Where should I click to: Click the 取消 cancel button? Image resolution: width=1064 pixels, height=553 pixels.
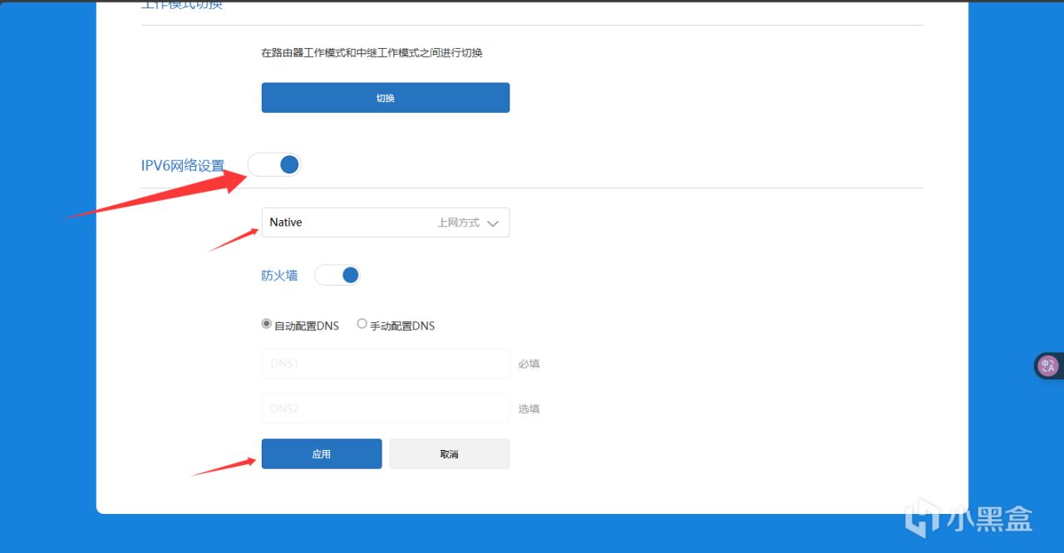(449, 453)
